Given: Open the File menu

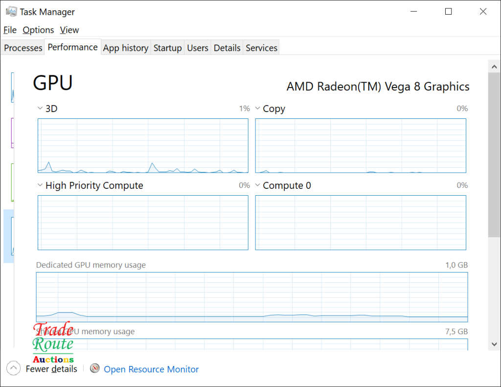Looking at the screenshot, I should [10, 30].
